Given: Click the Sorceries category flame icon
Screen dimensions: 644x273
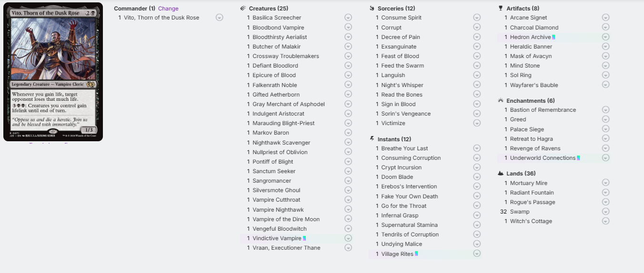Looking at the screenshot, I should (372, 8).
